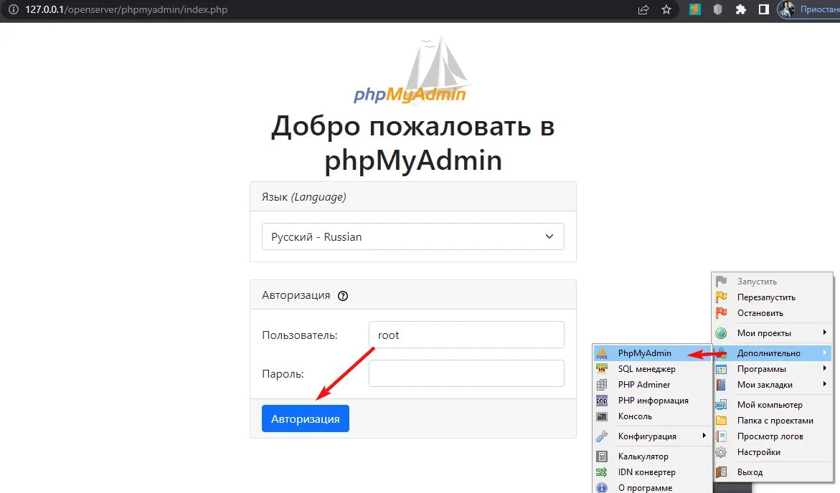The height and width of the screenshot is (493, 840).
Task: Open Папка с проектами menu entry
Action: tap(773, 421)
